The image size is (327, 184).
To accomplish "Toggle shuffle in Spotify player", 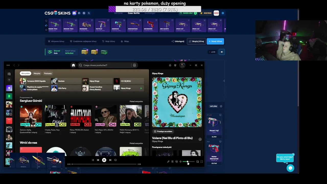I will pyautogui.click(x=93, y=160).
